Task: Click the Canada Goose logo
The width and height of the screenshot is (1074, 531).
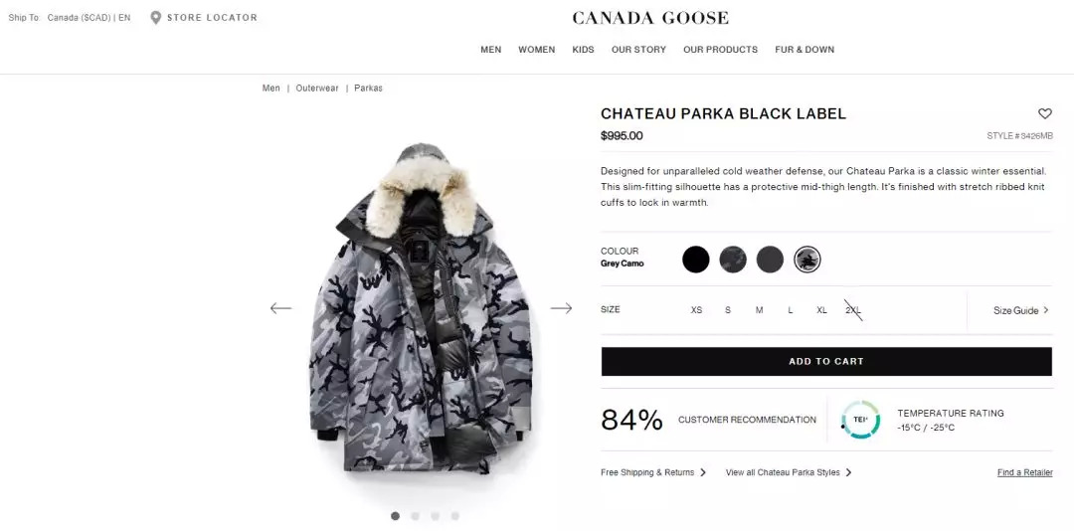Action: [650, 19]
